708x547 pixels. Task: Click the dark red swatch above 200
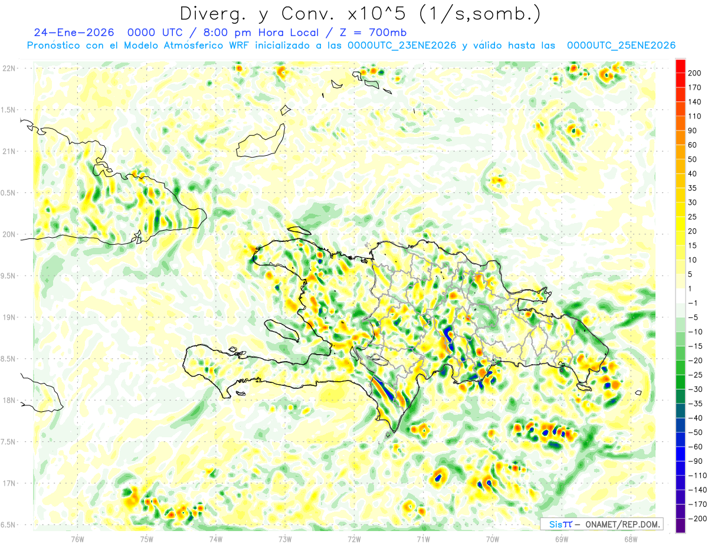pos(680,65)
